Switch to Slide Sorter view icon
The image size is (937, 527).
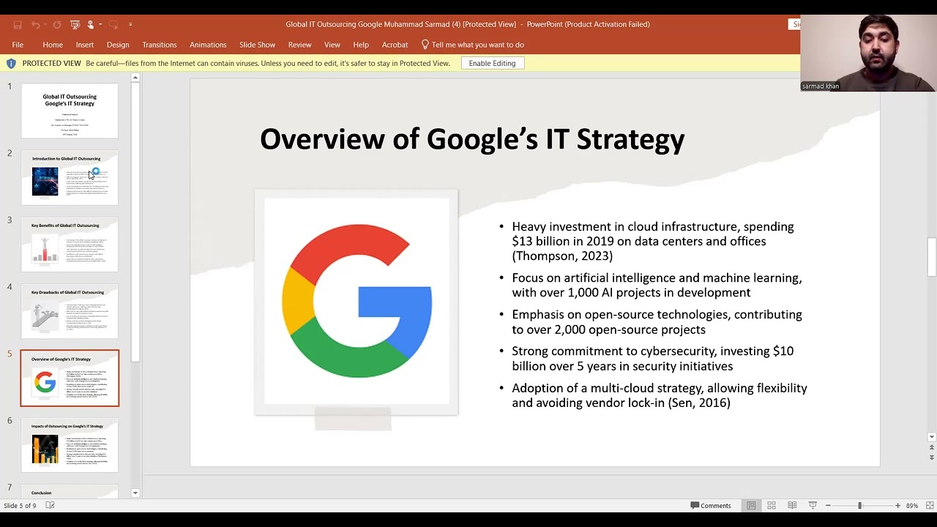tap(772, 506)
